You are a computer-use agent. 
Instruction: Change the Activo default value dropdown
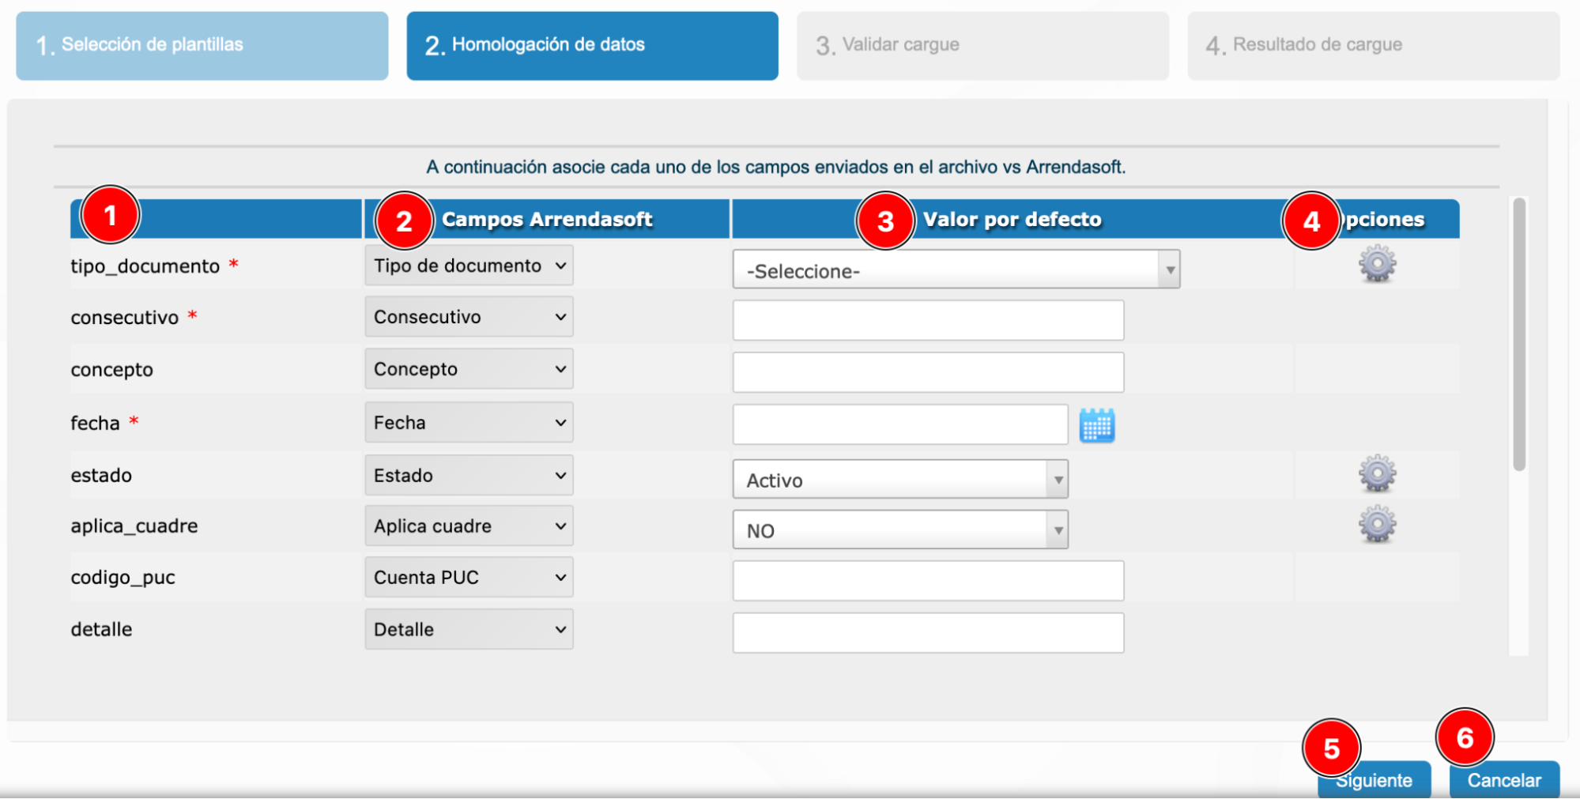click(x=899, y=479)
